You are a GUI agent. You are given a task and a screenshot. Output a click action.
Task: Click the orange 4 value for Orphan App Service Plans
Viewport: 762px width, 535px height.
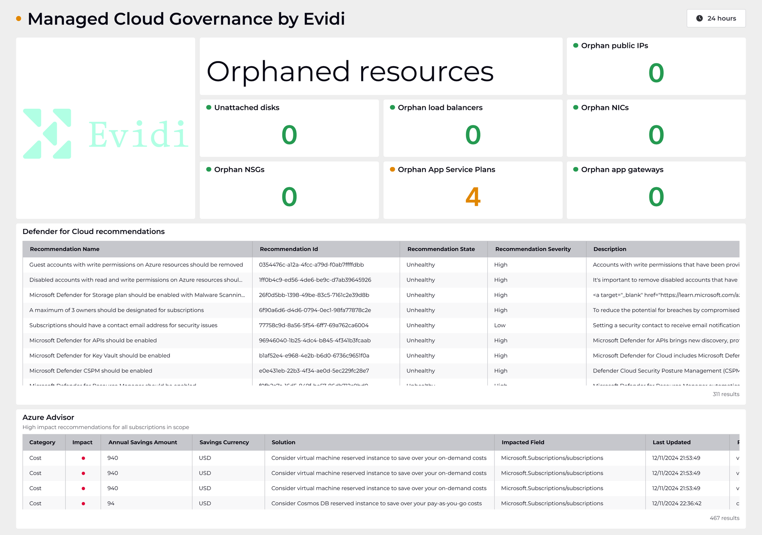473,197
